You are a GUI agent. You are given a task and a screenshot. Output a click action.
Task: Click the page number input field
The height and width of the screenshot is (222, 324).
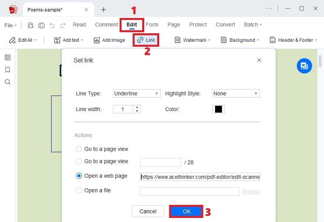tap(160, 162)
